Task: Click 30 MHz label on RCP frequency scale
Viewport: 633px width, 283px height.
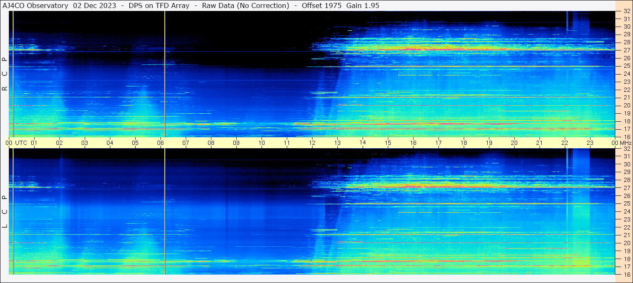Action: click(626, 27)
